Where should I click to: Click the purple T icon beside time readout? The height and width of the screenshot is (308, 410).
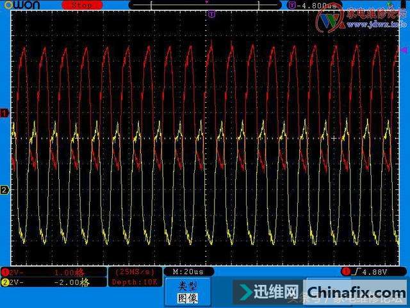[x=292, y=5]
